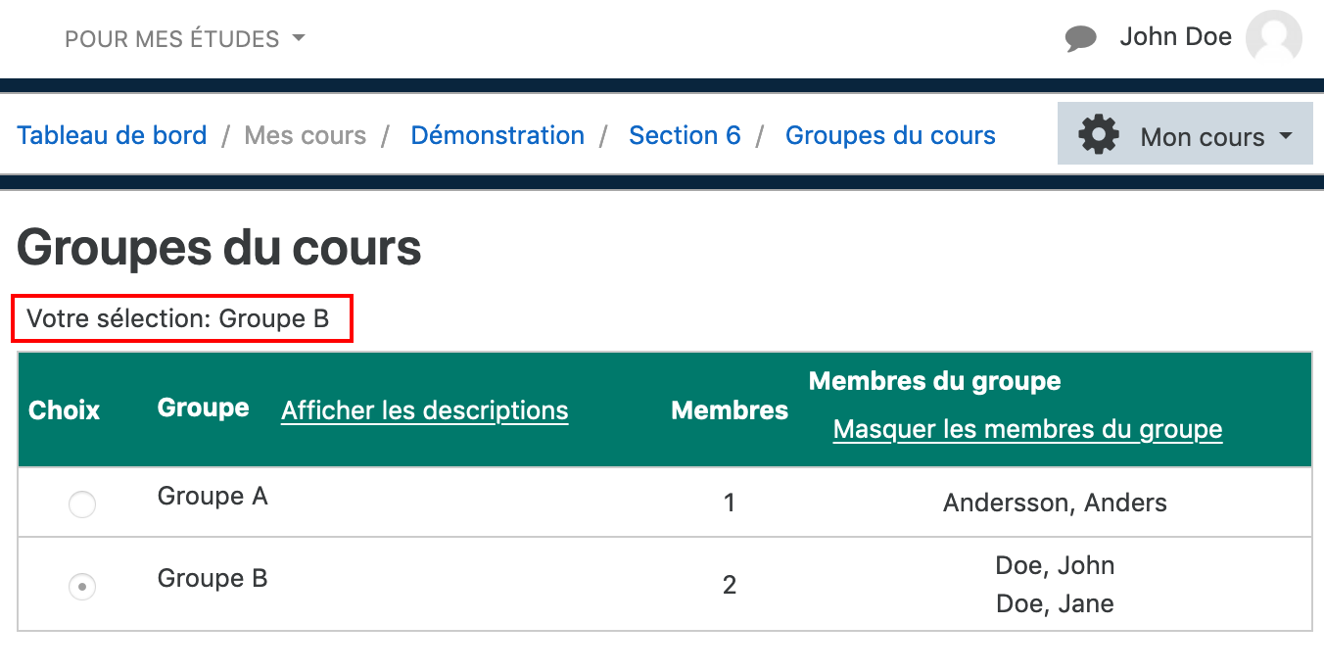Open the Mon cours dropdown arrow
The image size is (1324, 672).
click(1286, 136)
